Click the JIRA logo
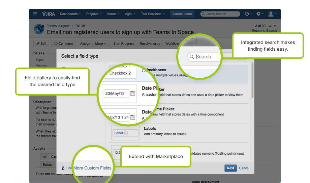This screenshot has height=183, width=310. pyautogui.click(x=49, y=14)
